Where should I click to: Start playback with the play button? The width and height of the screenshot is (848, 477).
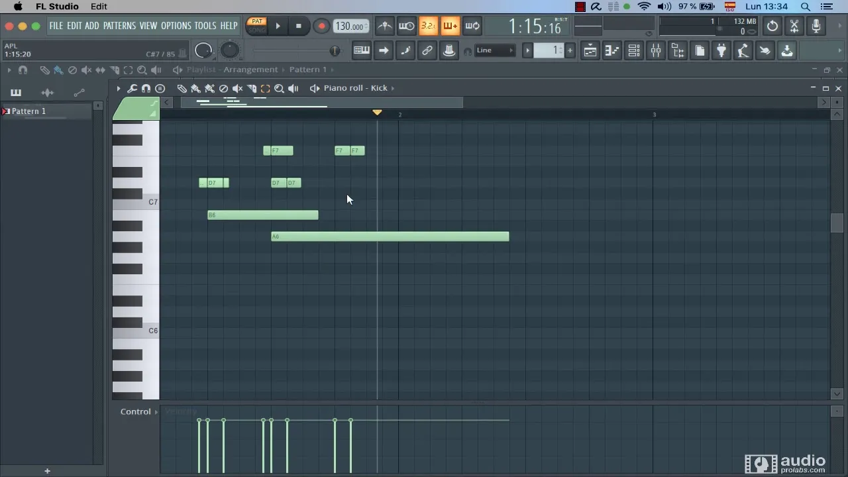click(x=278, y=26)
